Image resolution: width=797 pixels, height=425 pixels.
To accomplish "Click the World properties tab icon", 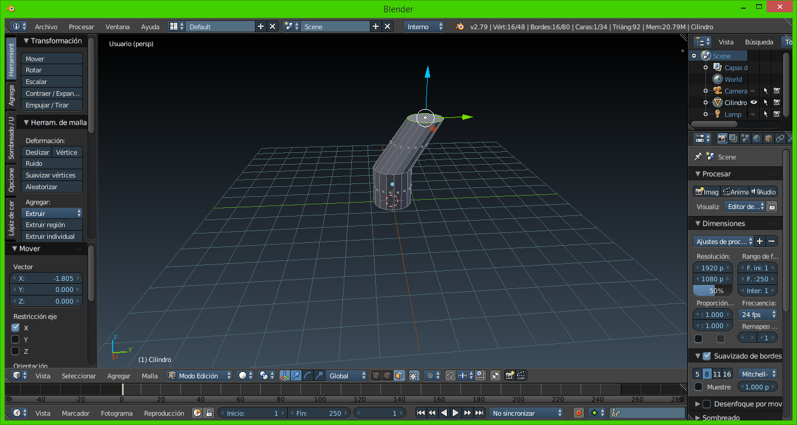I will pos(757,138).
